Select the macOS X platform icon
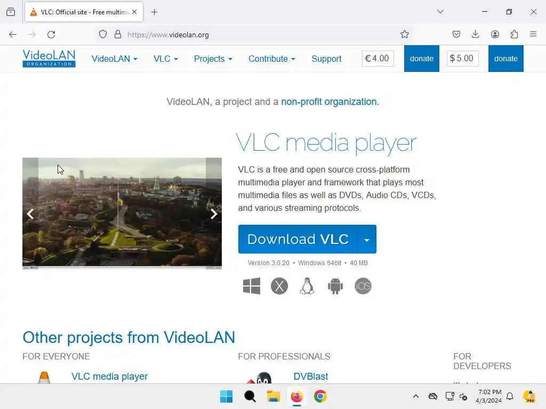The height and width of the screenshot is (409, 546). (x=279, y=286)
